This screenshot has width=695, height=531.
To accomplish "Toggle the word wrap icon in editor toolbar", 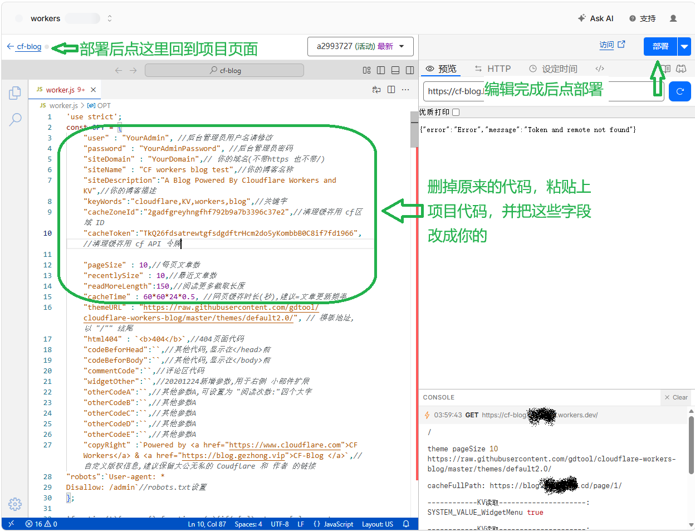I will coord(376,90).
